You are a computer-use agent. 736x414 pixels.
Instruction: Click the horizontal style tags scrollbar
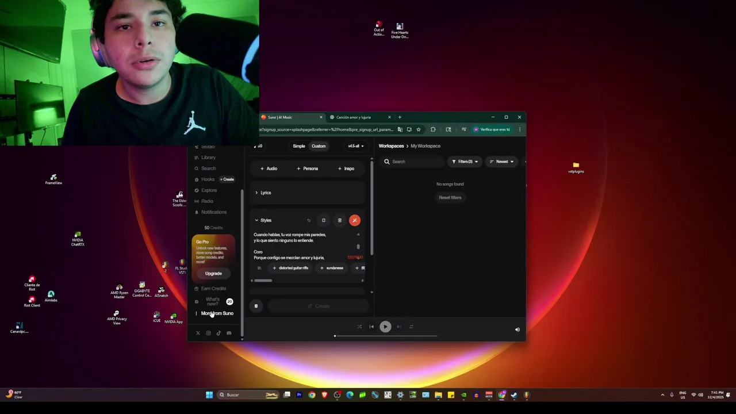pyautogui.click(x=263, y=281)
